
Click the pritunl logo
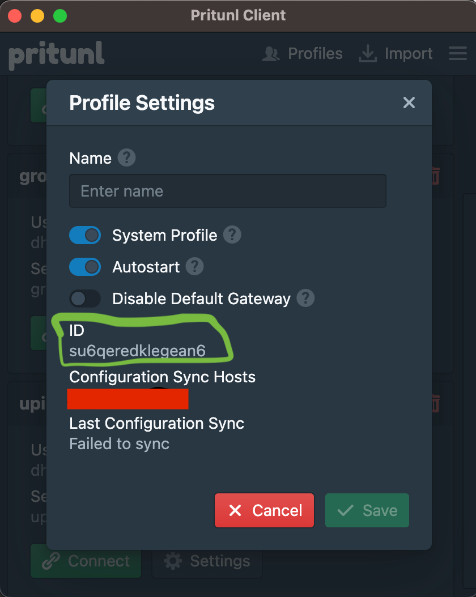[x=56, y=55]
